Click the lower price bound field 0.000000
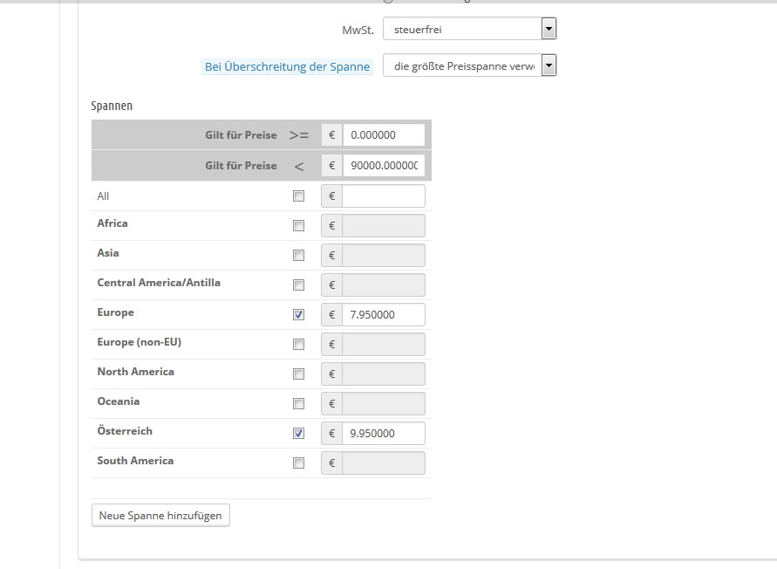 click(383, 135)
